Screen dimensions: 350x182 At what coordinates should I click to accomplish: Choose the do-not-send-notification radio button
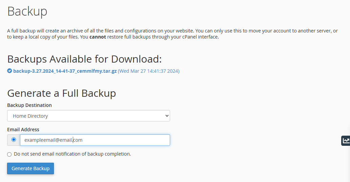click(x=9, y=154)
